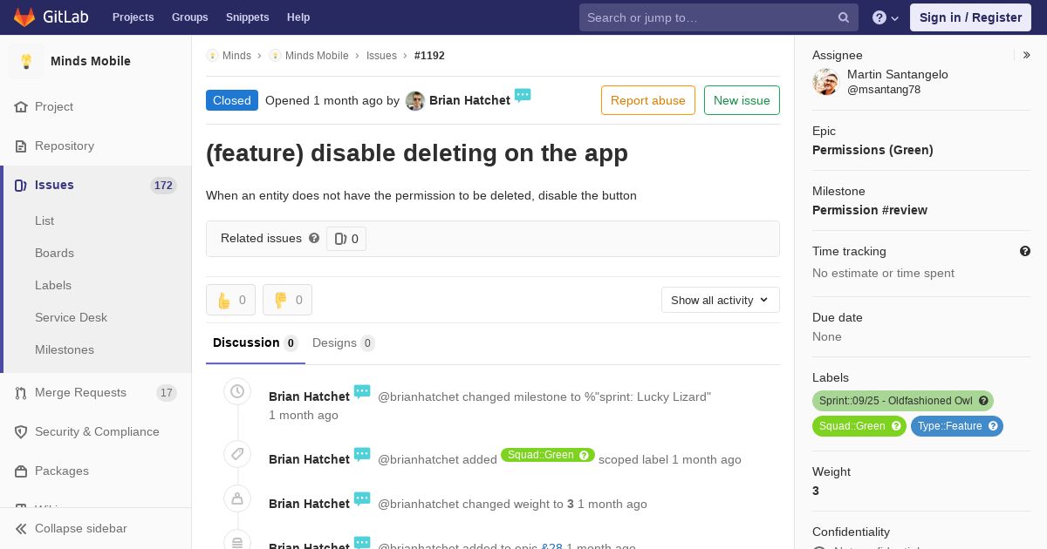The width and height of the screenshot is (1047, 549).
Task: Open Help in the top navbar
Action: (x=298, y=17)
